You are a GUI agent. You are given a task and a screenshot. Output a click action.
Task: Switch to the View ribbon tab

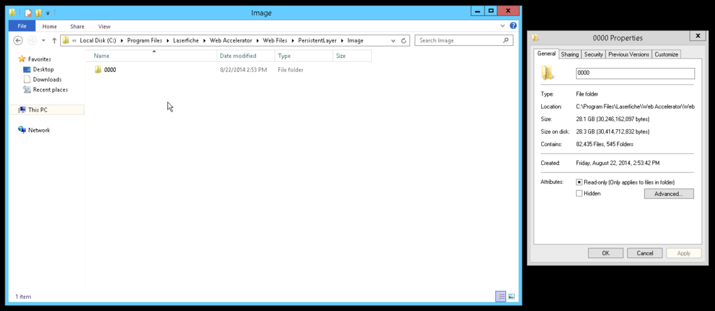point(104,26)
